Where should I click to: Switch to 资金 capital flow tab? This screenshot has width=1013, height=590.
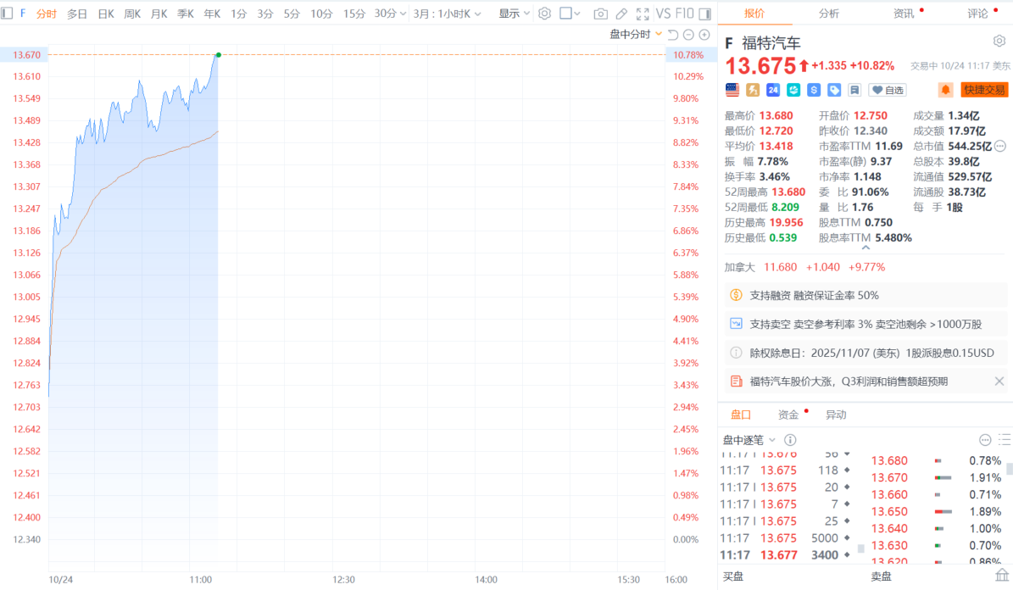[x=788, y=415]
